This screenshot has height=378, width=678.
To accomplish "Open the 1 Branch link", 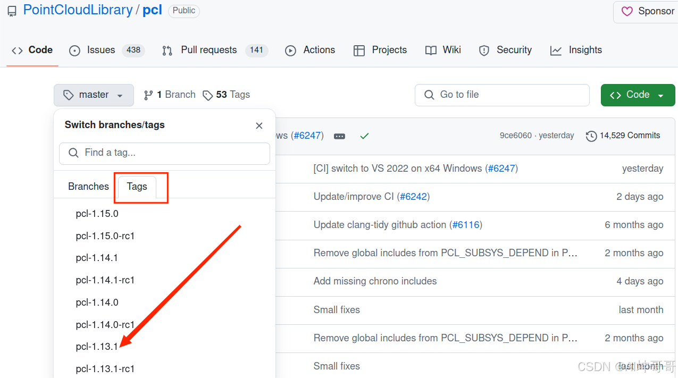I will pos(170,95).
